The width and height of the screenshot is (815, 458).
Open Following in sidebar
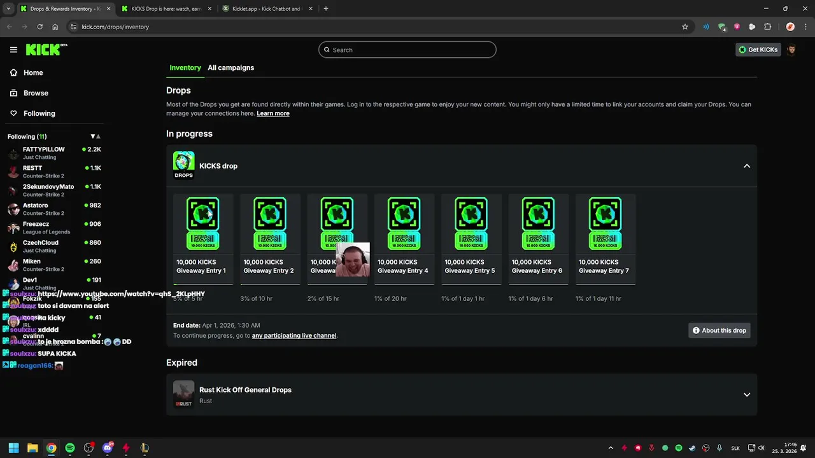tap(32, 113)
